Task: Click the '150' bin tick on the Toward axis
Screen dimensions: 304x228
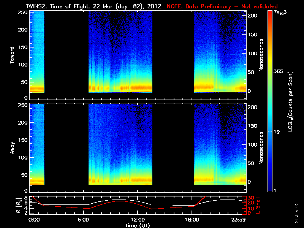Action: [23, 47]
